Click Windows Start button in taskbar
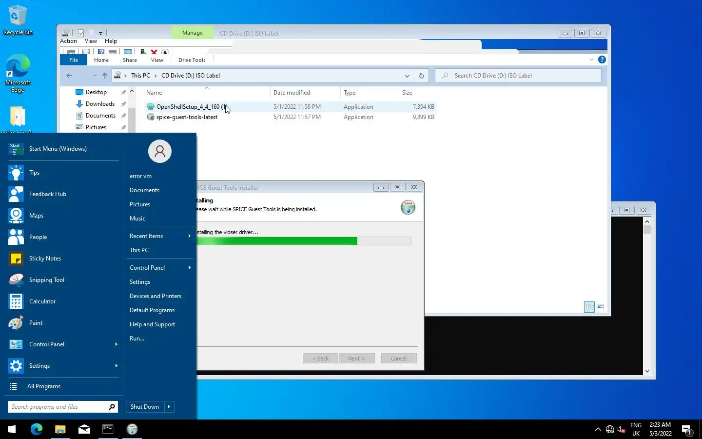Image resolution: width=702 pixels, height=439 pixels. [12, 429]
